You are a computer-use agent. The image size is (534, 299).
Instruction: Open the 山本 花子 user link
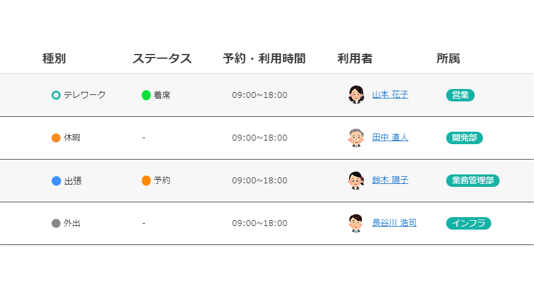[390, 95]
